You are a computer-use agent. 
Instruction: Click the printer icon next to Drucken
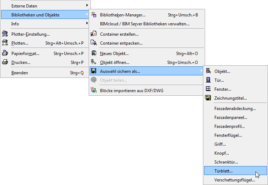point(5,62)
